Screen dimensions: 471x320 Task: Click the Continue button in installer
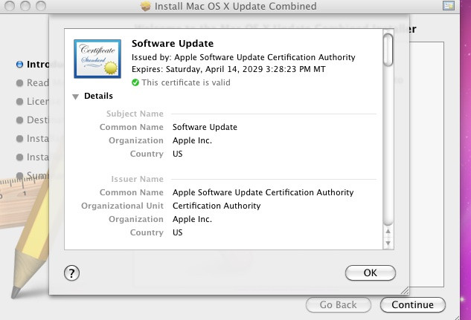coord(413,304)
